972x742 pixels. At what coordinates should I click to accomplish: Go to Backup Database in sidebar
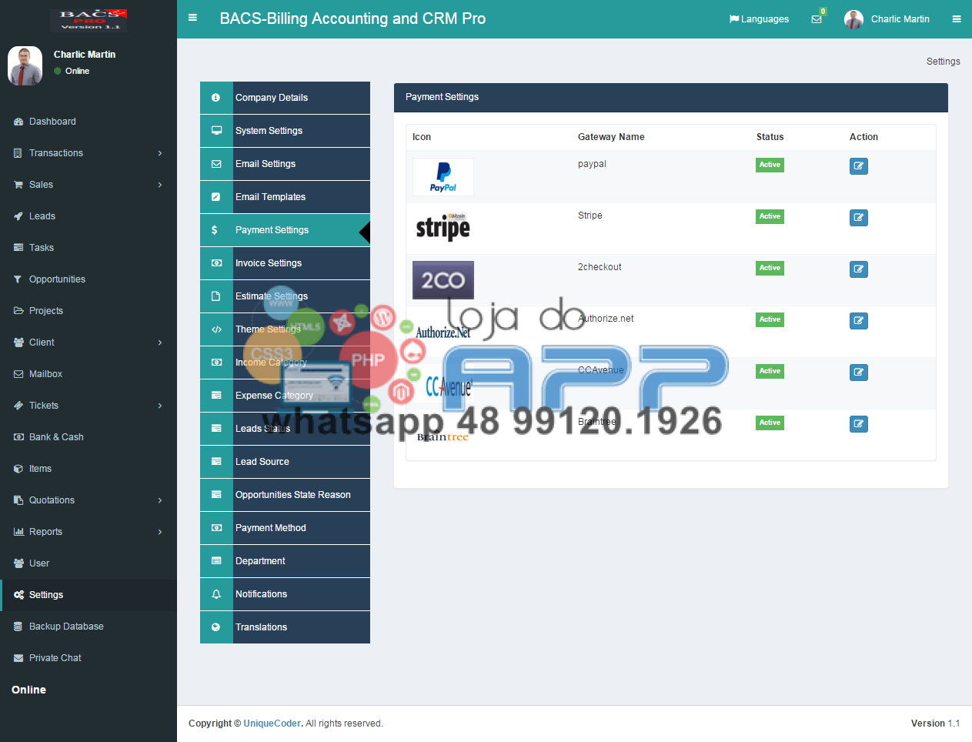coord(66,627)
